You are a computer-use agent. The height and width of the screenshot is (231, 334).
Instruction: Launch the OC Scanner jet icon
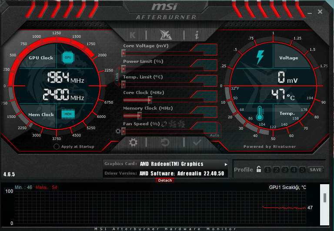(166, 35)
